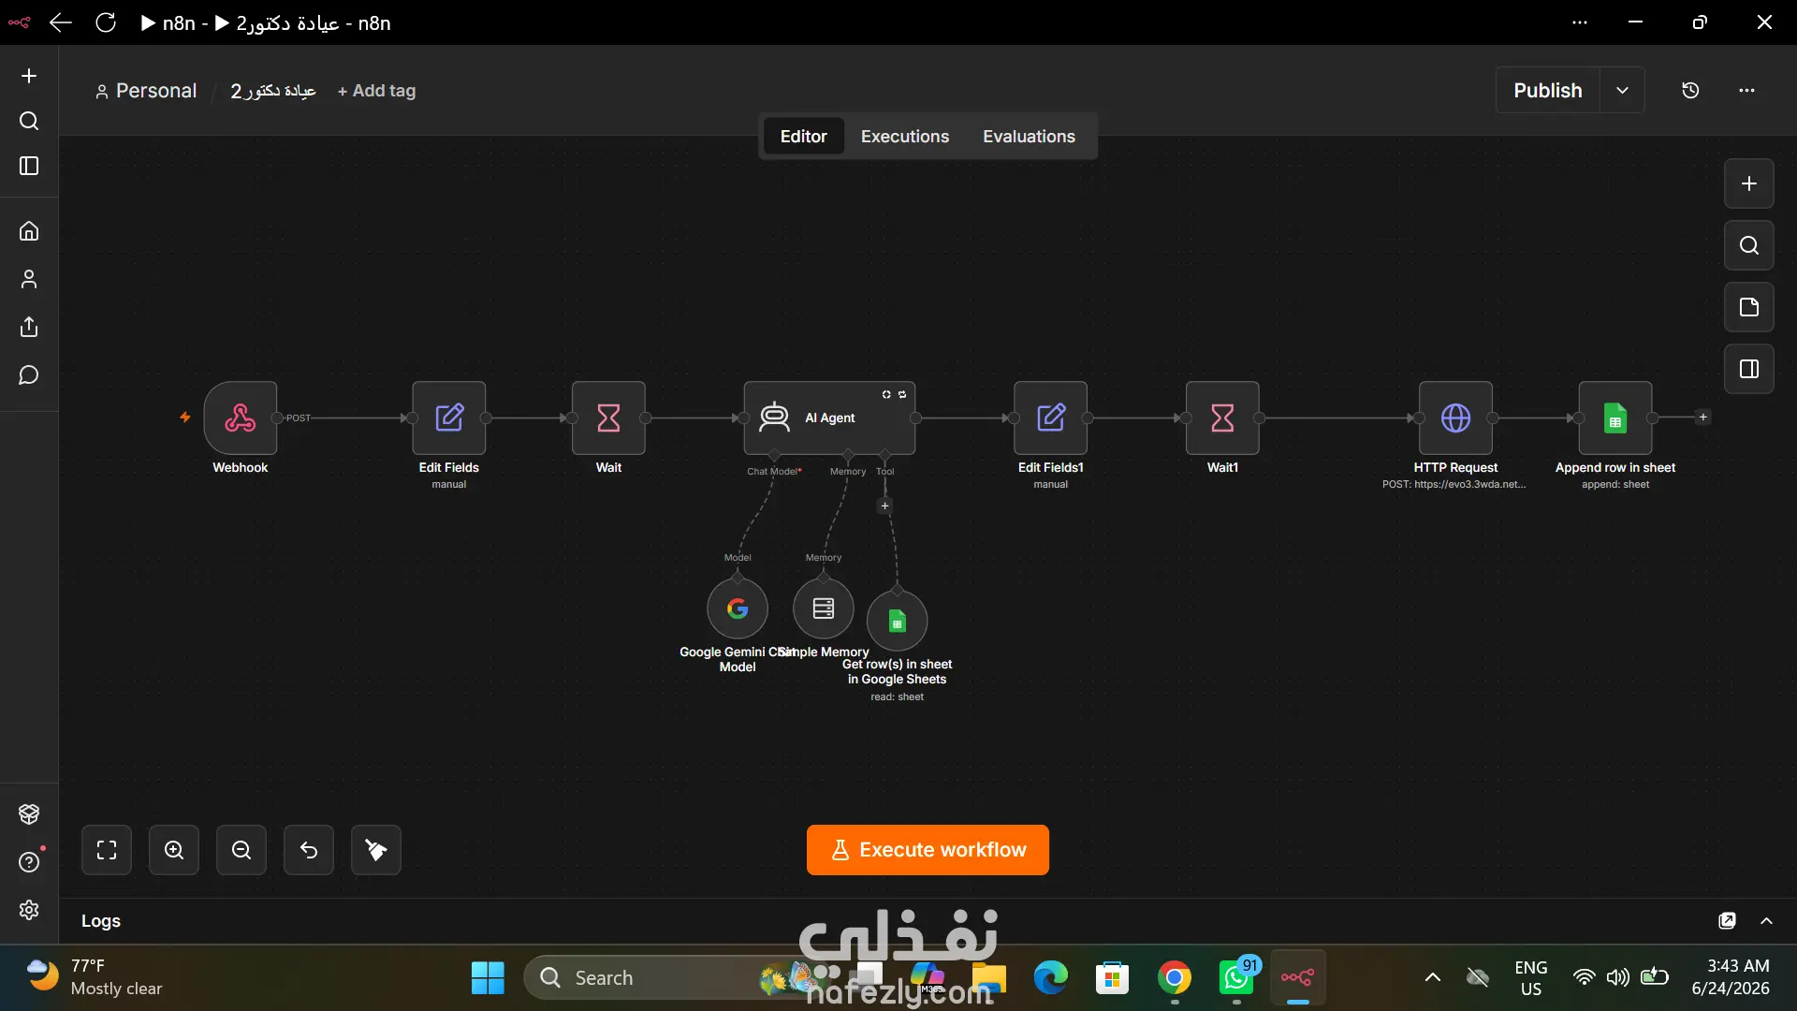Image resolution: width=1797 pixels, height=1011 pixels.
Task: Show hidden system tray icons
Action: click(1432, 978)
